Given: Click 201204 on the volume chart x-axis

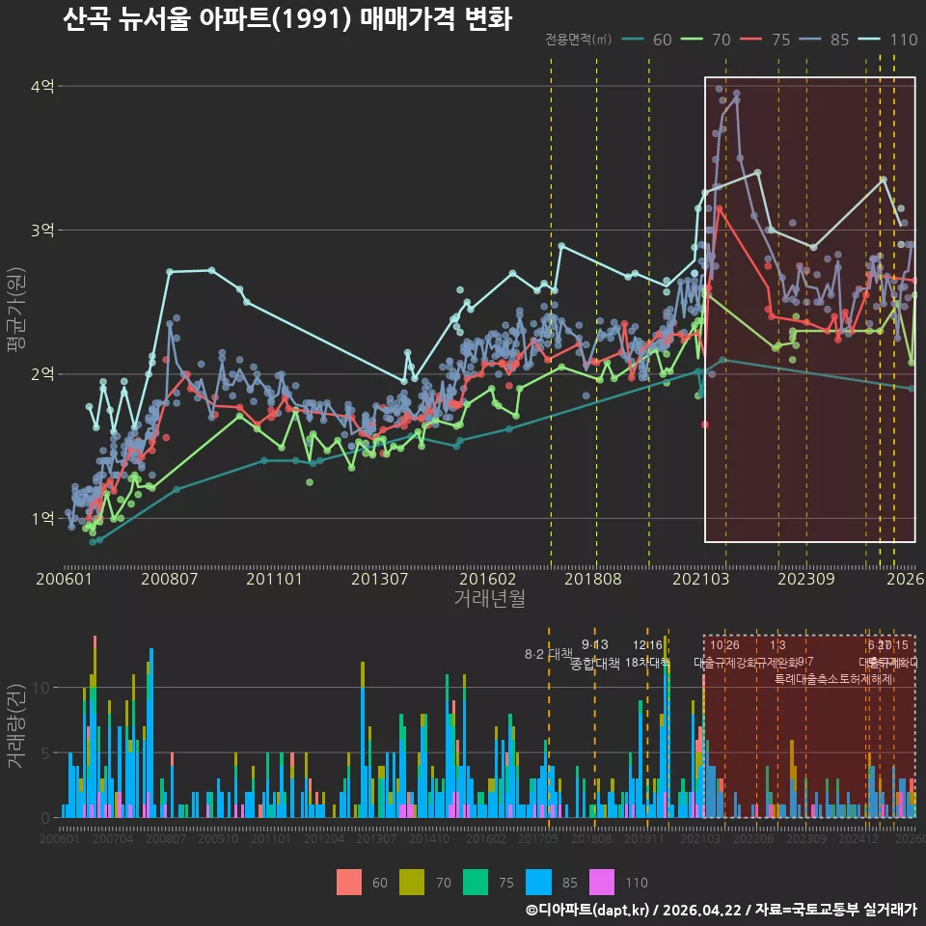Looking at the screenshot, I should pyautogui.click(x=324, y=838).
